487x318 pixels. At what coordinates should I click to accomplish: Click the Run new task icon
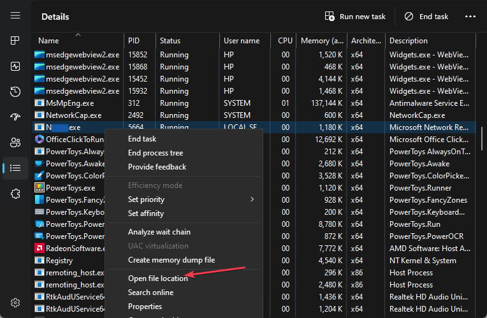tap(330, 16)
